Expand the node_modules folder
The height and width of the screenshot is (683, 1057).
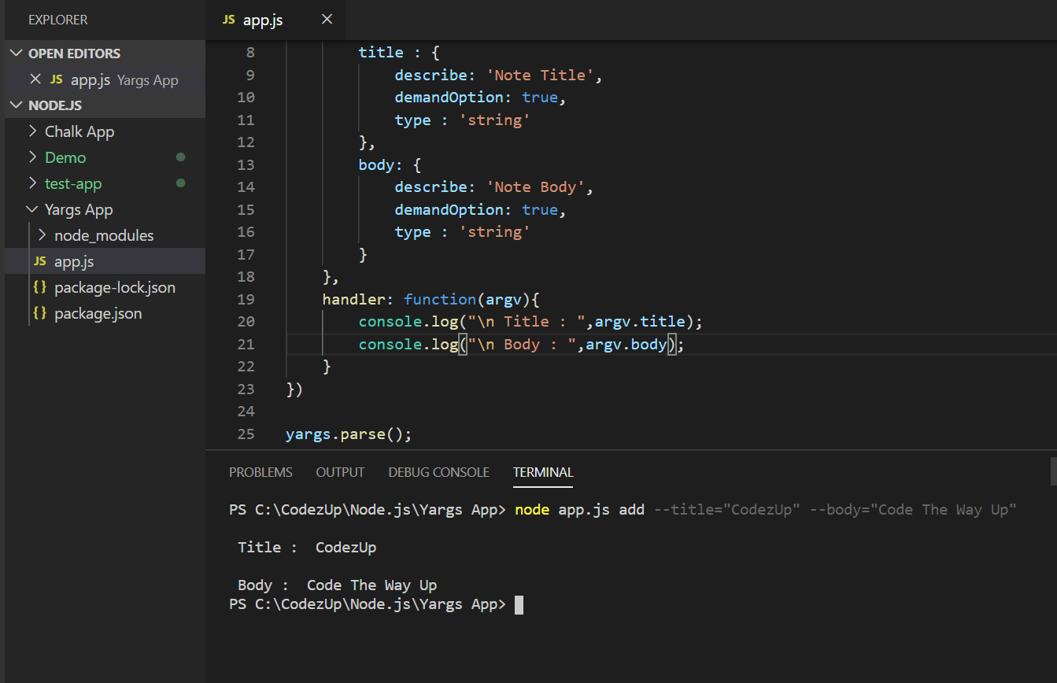coord(41,234)
